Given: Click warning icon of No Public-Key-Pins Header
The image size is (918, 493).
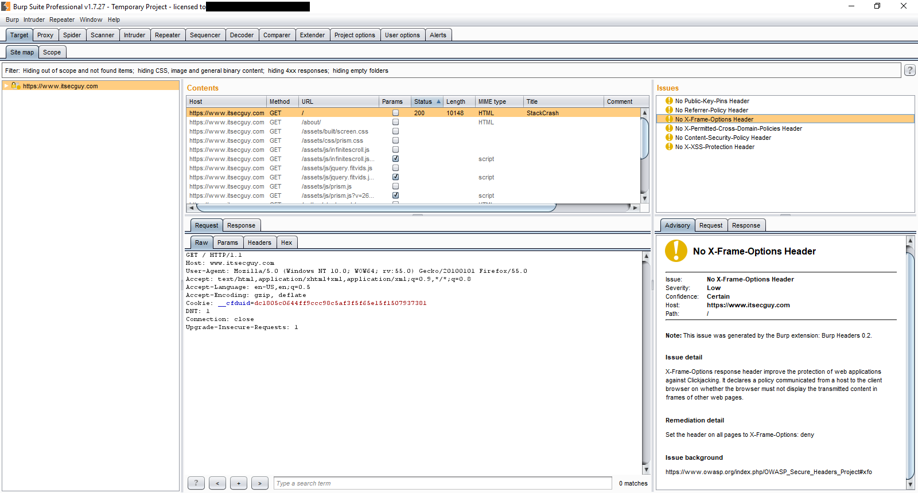Looking at the screenshot, I should [x=669, y=101].
